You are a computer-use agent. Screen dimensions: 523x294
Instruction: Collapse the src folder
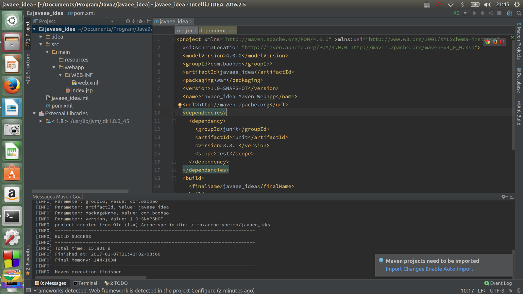coord(41,44)
